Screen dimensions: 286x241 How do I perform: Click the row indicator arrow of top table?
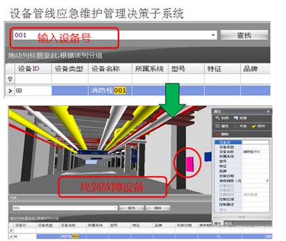coord(10,91)
